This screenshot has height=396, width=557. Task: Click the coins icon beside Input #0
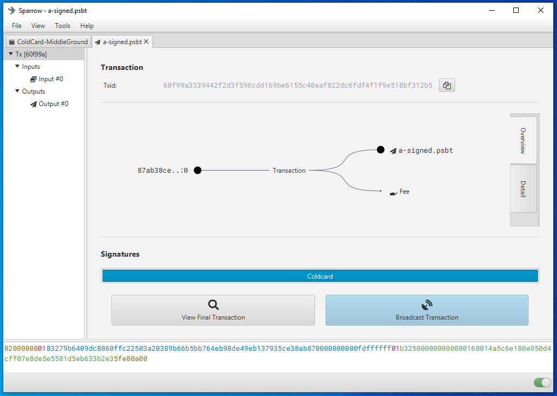(x=33, y=79)
